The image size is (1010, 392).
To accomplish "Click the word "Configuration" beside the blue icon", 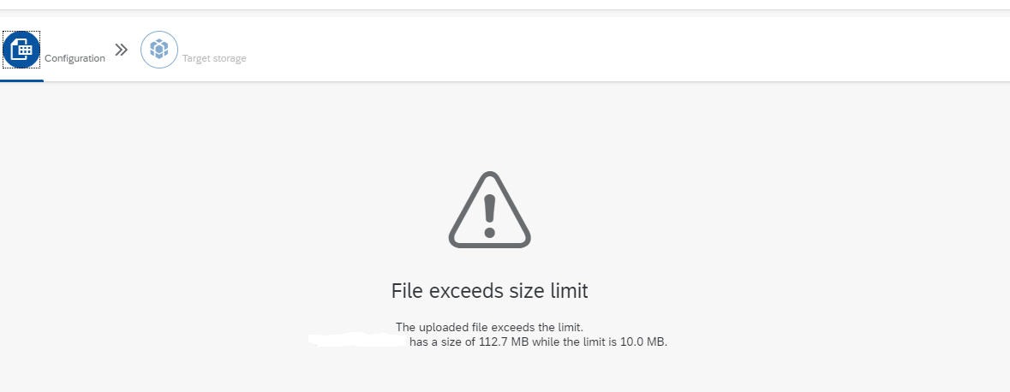I will tap(75, 58).
